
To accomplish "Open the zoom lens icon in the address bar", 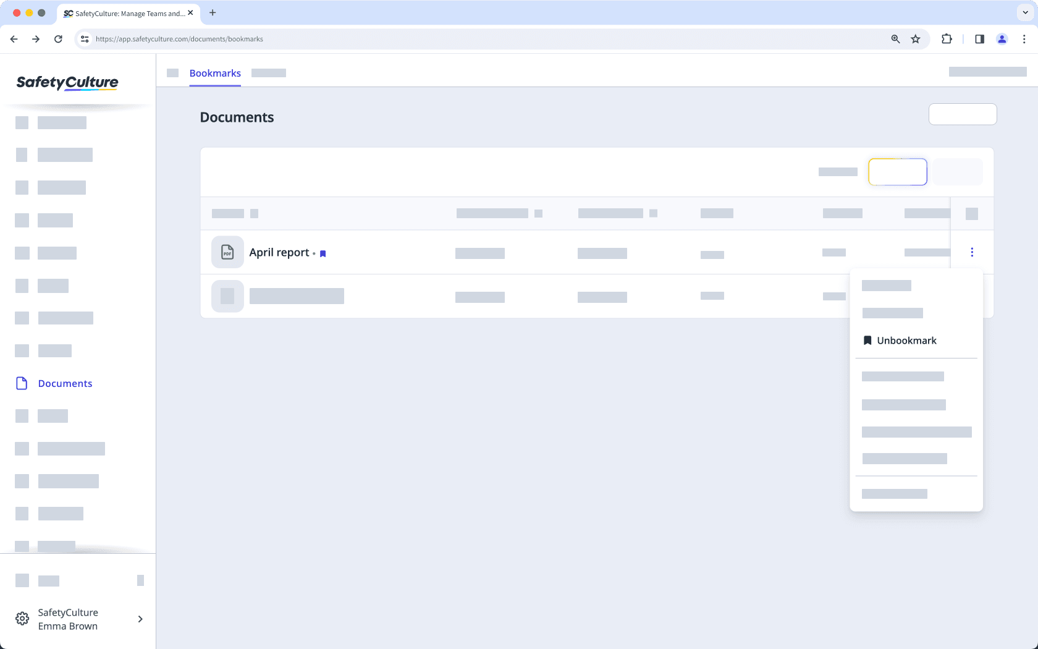I will 895,39.
